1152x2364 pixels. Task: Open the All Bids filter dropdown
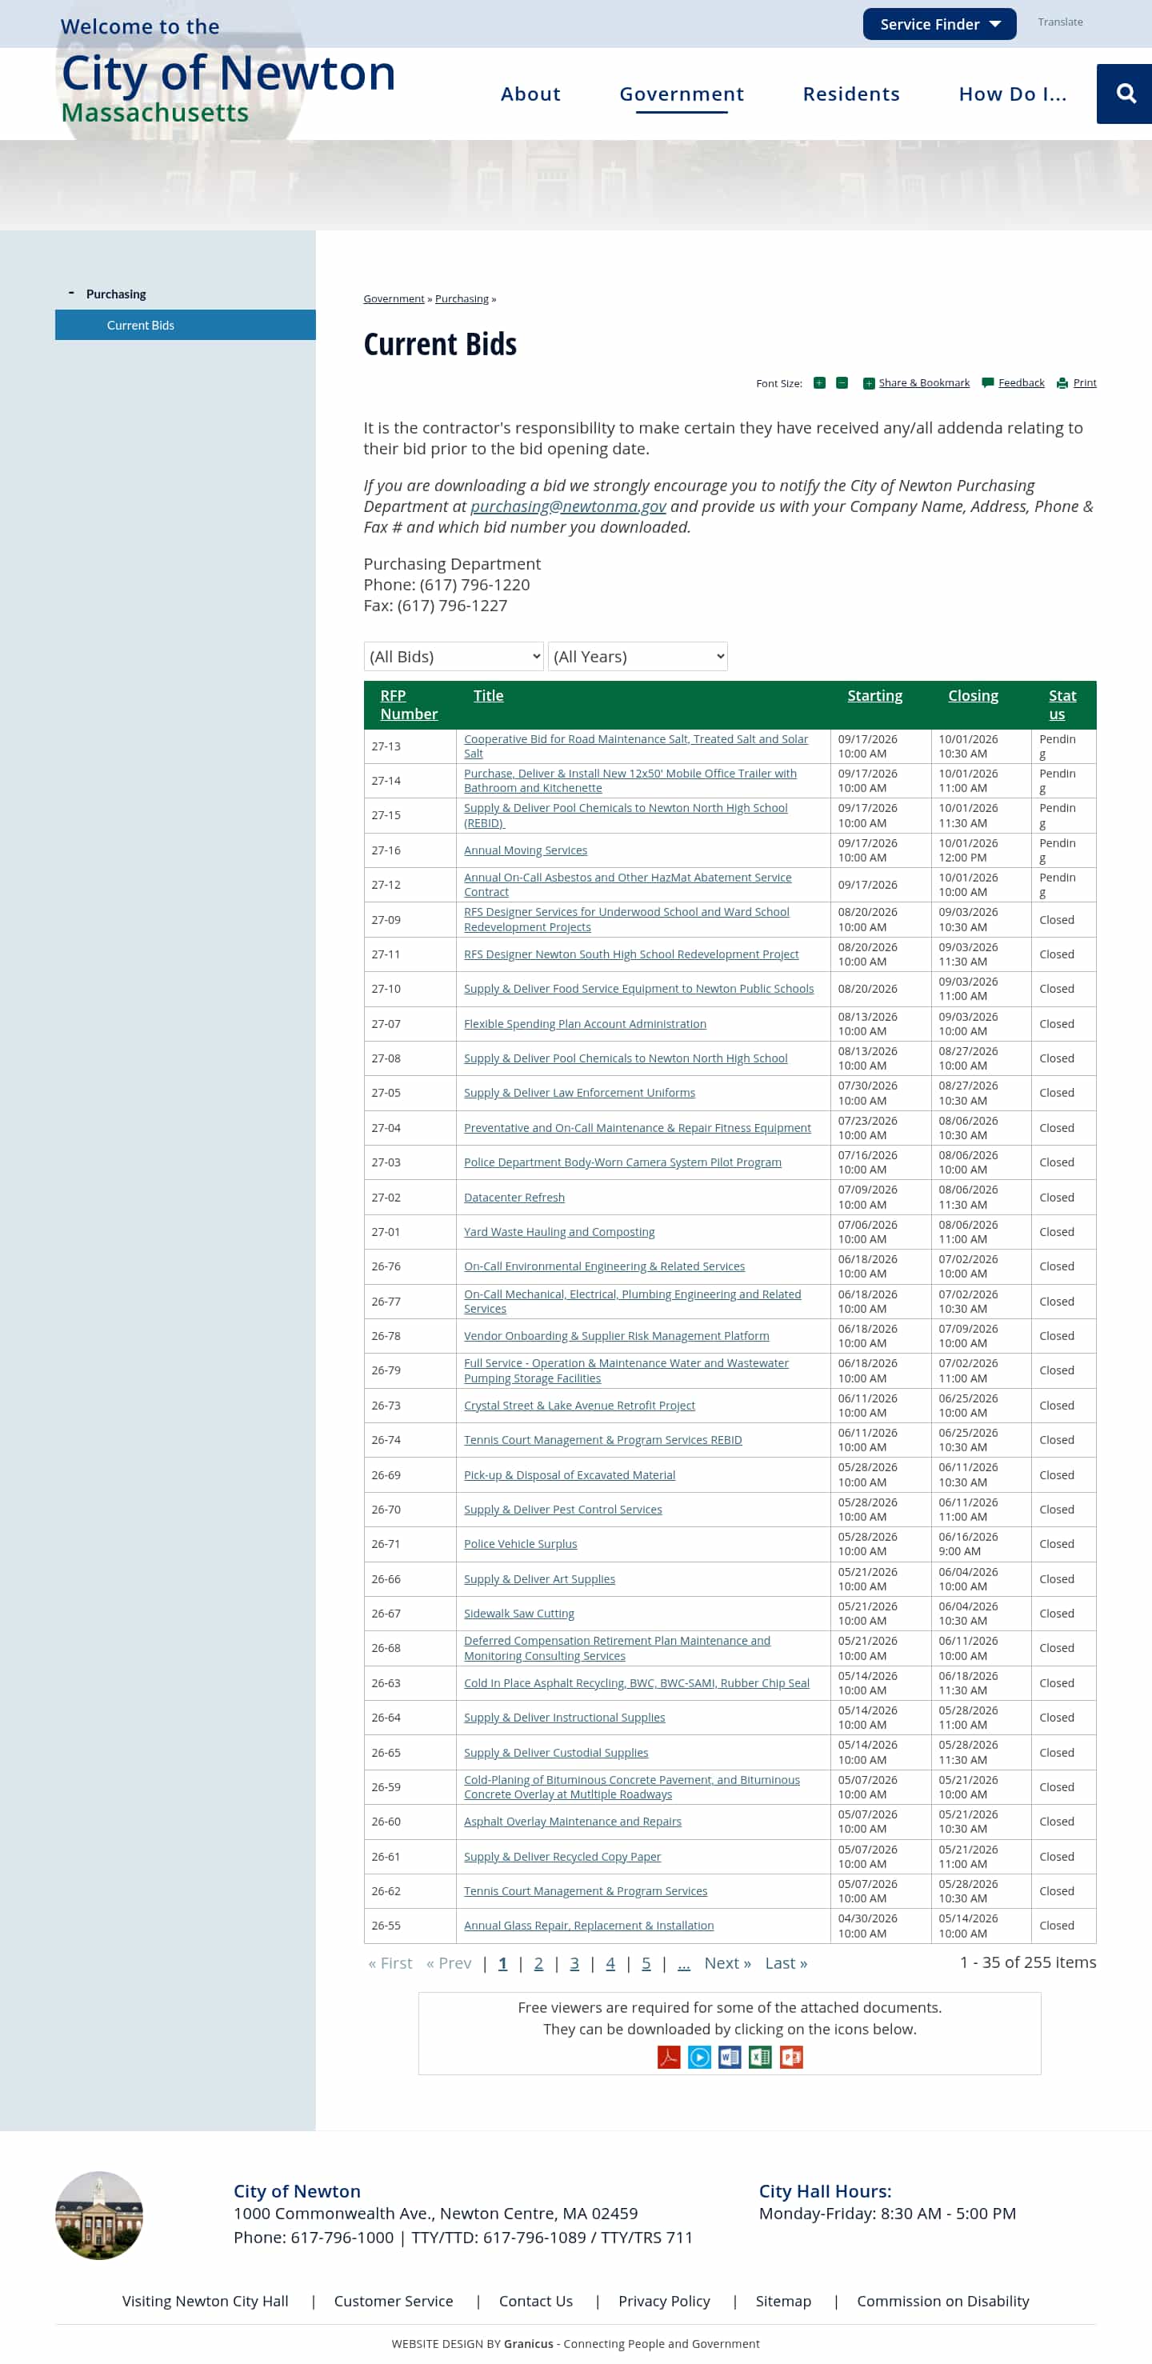(454, 656)
